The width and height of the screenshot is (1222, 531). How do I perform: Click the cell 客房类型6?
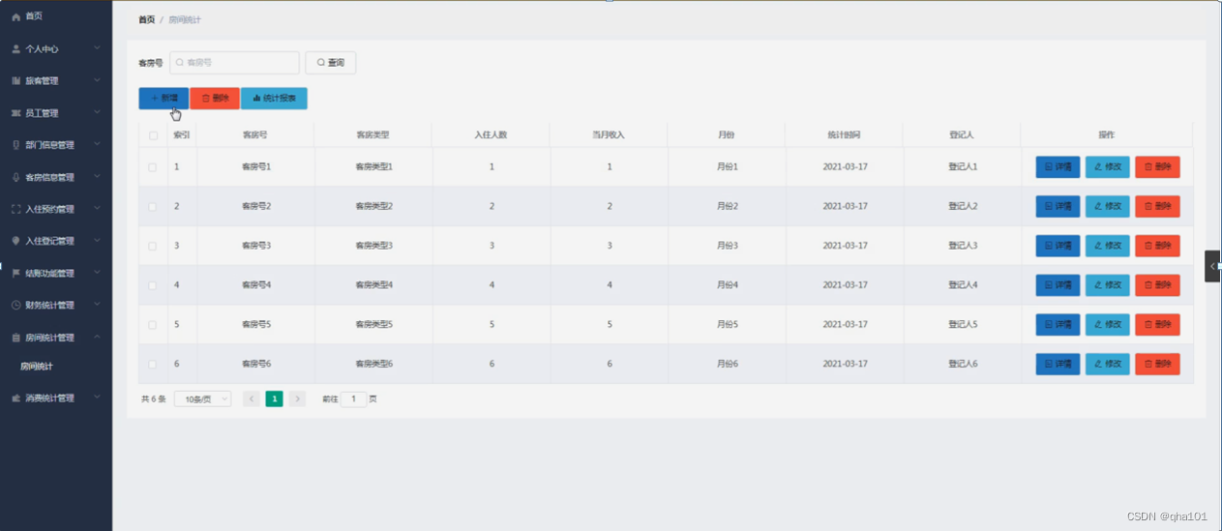click(373, 364)
